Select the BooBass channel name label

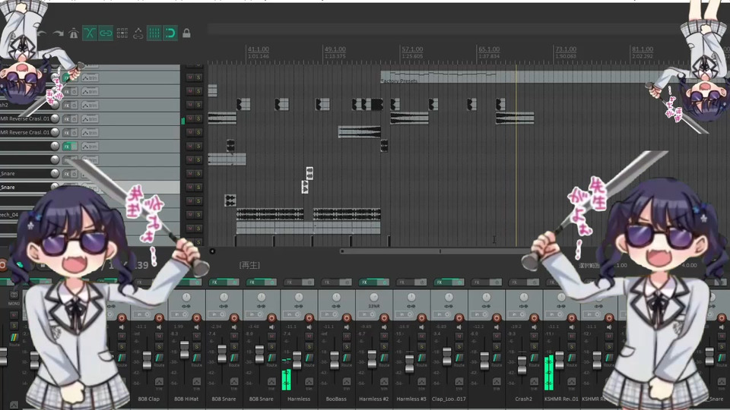(336, 399)
